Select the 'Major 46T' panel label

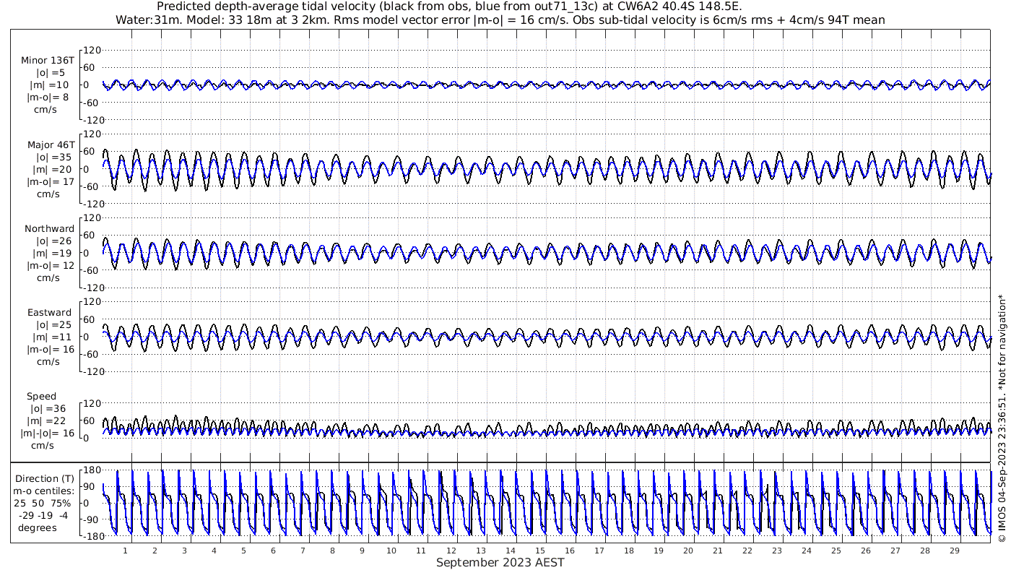pyautogui.click(x=51, y=144)
